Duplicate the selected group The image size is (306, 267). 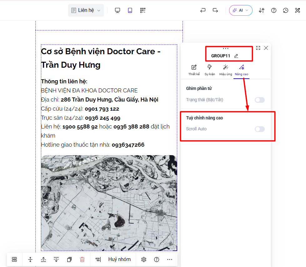click(69, 259)
